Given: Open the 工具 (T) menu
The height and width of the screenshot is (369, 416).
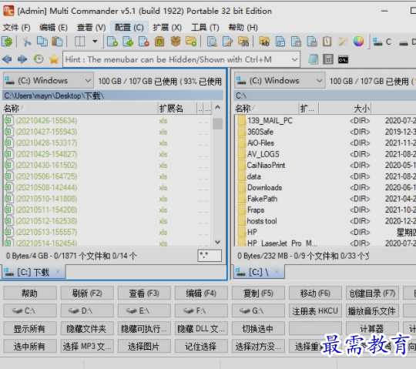Looking at the screenshot, I should [x=206, y=27].
